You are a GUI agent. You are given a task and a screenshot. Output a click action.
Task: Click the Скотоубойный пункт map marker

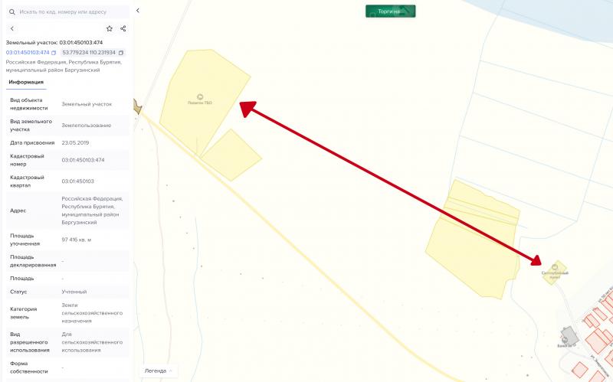pyautogui.click(x=555, y=268)
